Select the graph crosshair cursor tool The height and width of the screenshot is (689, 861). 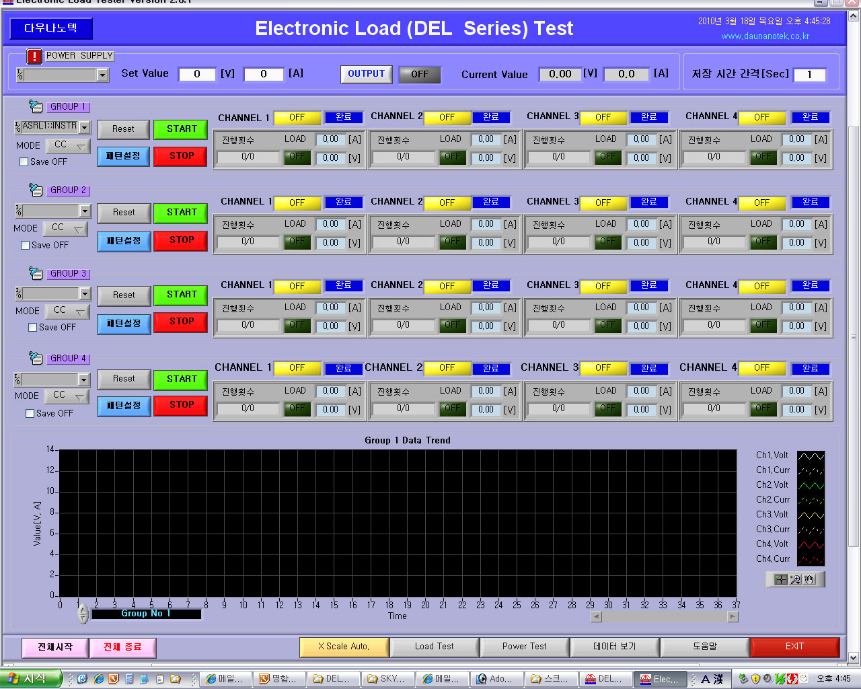click(780, 579)
